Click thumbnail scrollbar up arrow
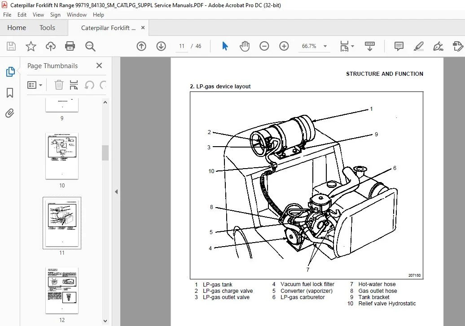465x326 pixels. point(105,102)
